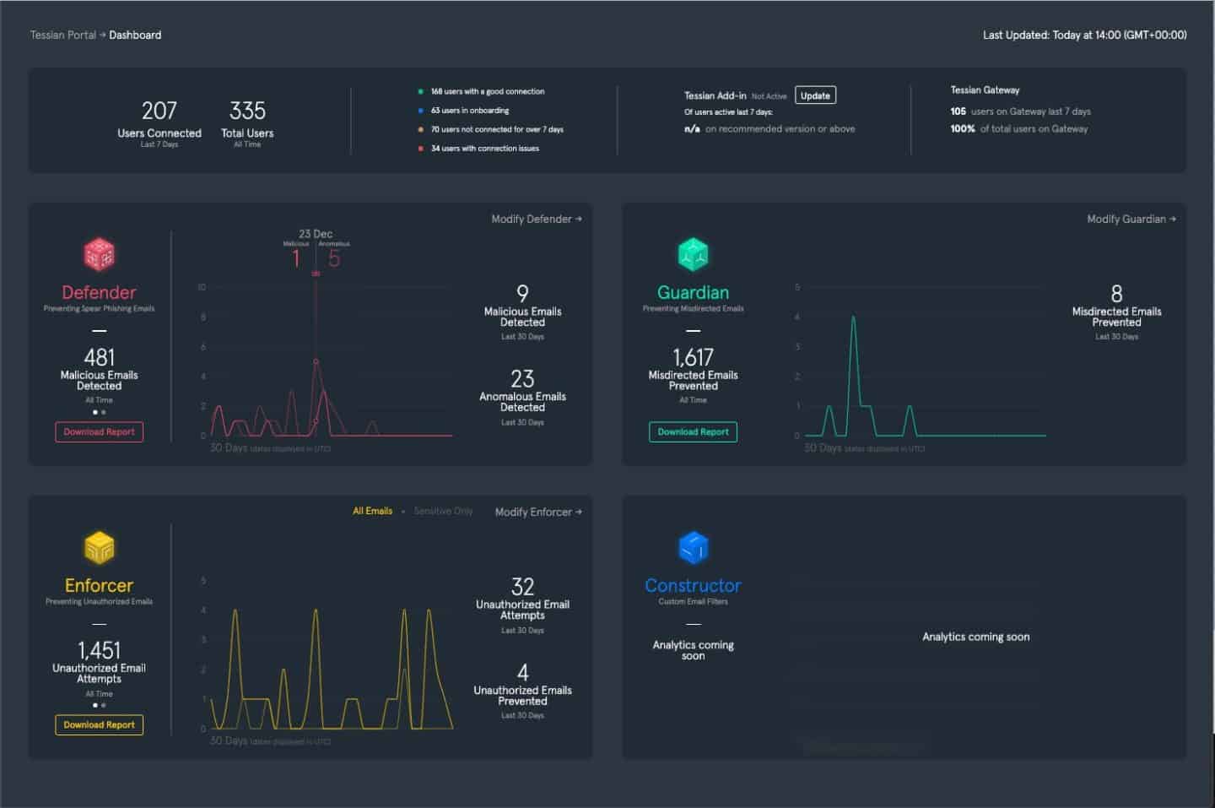Go to Tessian Portal breadcrumb
The width and height of the screenshot is (1215, 808).
coord(62,35)
